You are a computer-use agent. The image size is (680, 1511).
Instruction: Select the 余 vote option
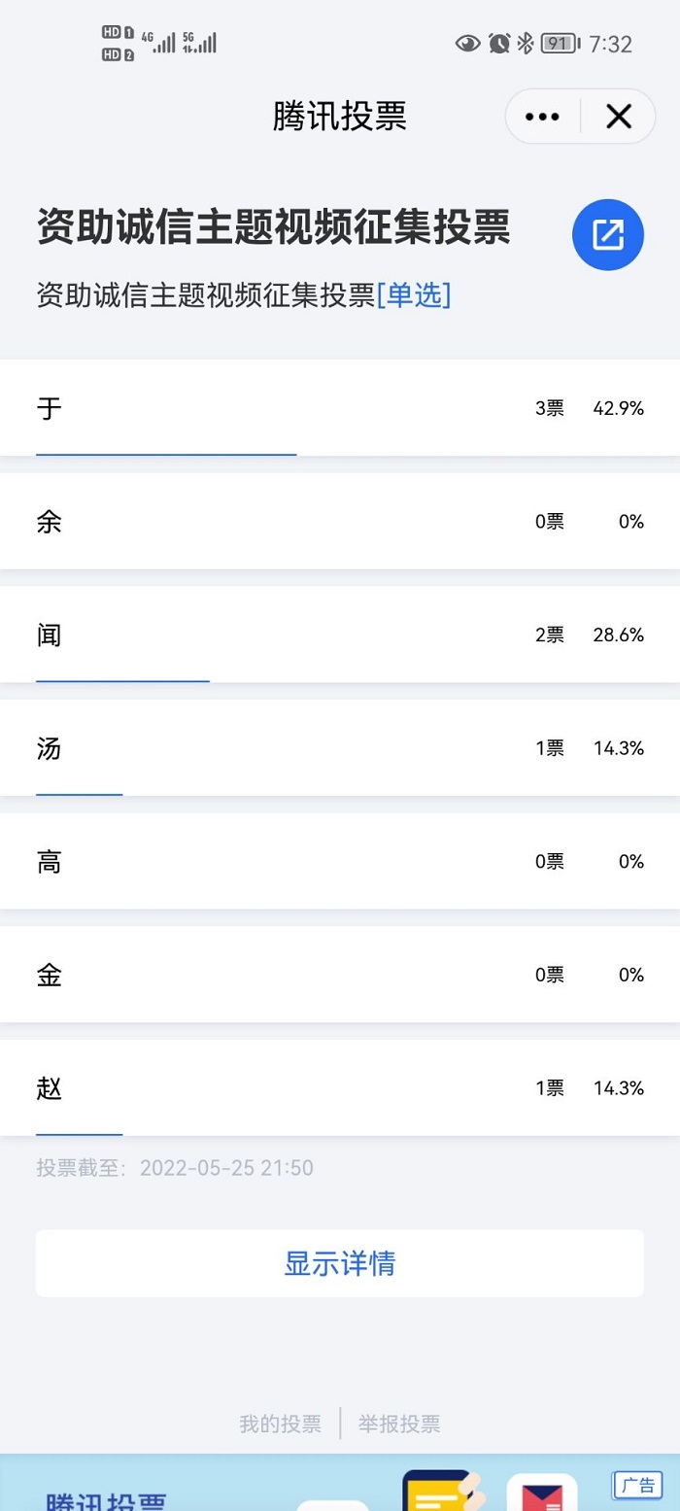tap(340, 522)
